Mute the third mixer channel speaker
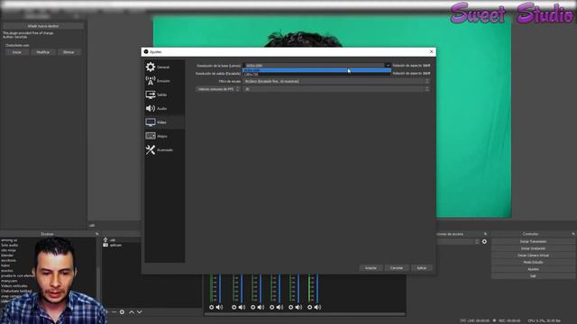Screen dimensions: 577x324 click(x=261, y=307)
